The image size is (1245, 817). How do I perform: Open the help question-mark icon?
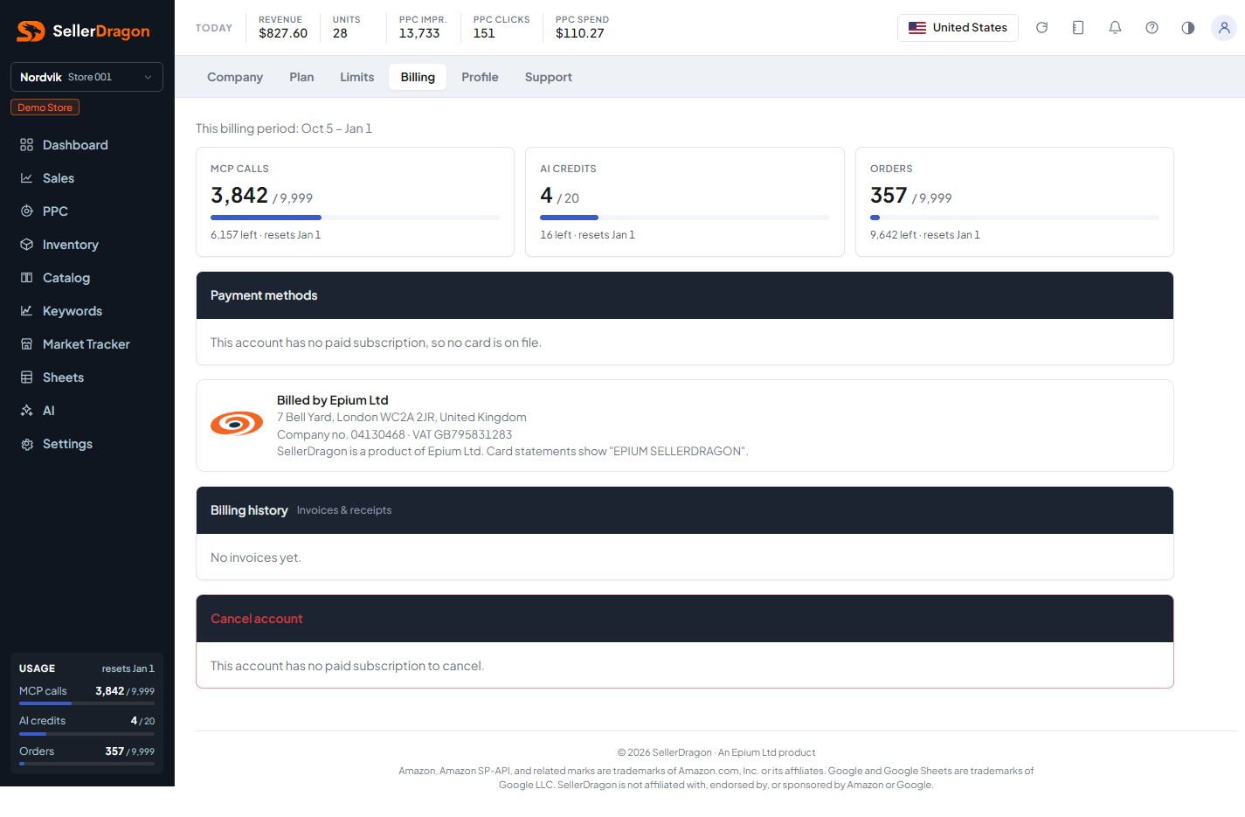1152,28
